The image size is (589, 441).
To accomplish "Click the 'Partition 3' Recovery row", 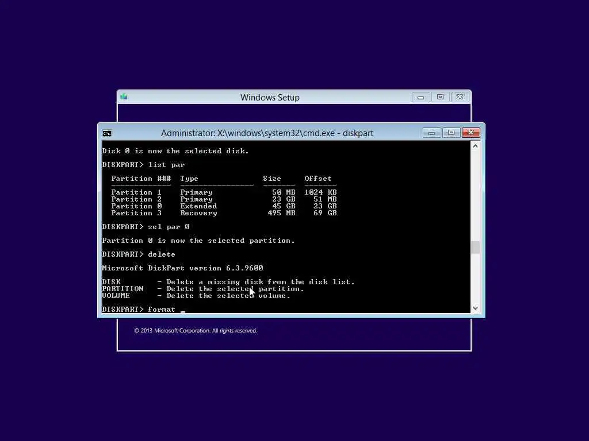I will click(x=224, y=213).
